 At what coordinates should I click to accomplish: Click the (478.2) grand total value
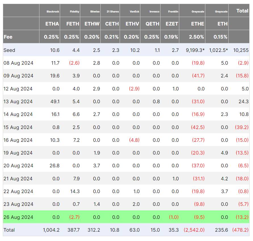coord(241,230)
